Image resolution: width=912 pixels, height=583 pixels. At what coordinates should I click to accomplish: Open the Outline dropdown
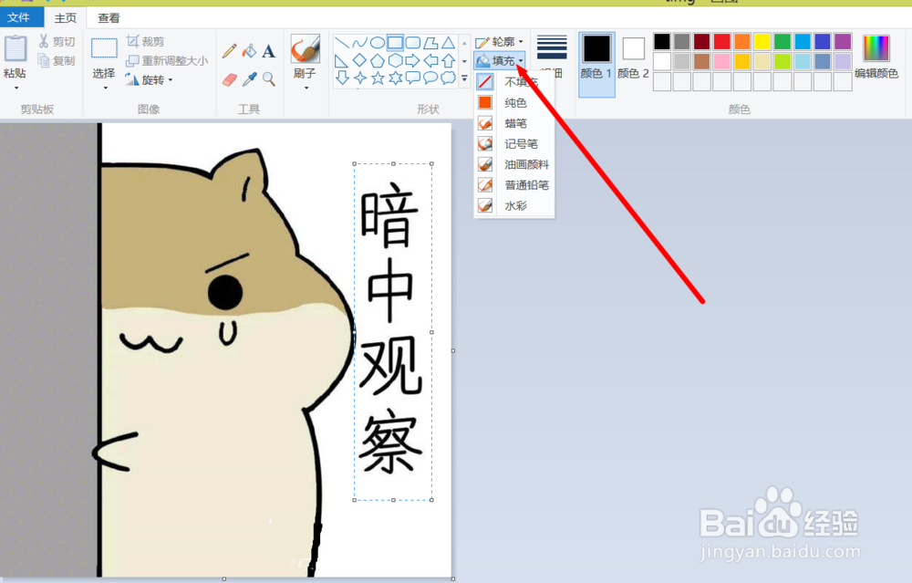(500, 42)
